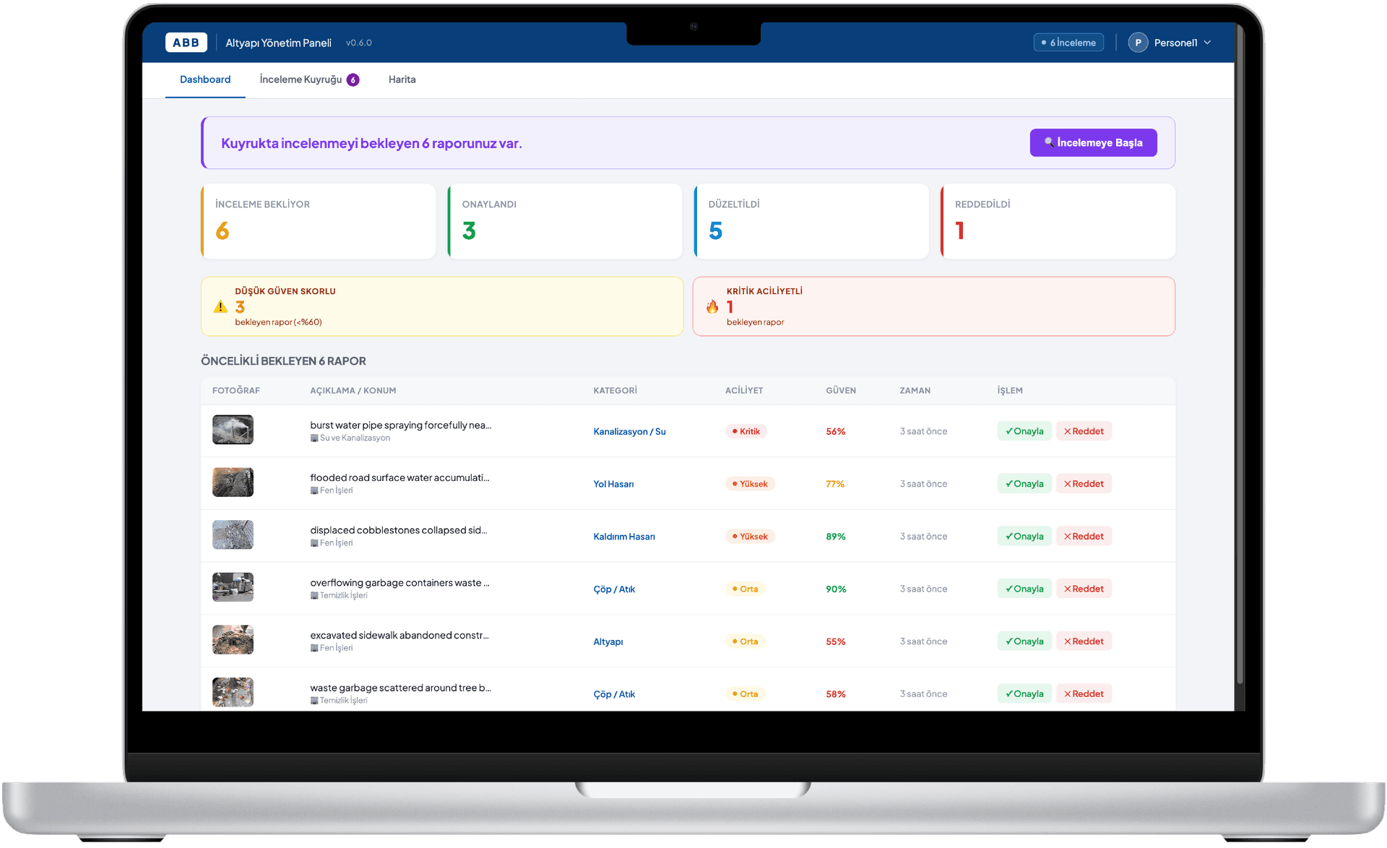Open the burst water pipe photo thumbnail

tap(233, 430)
